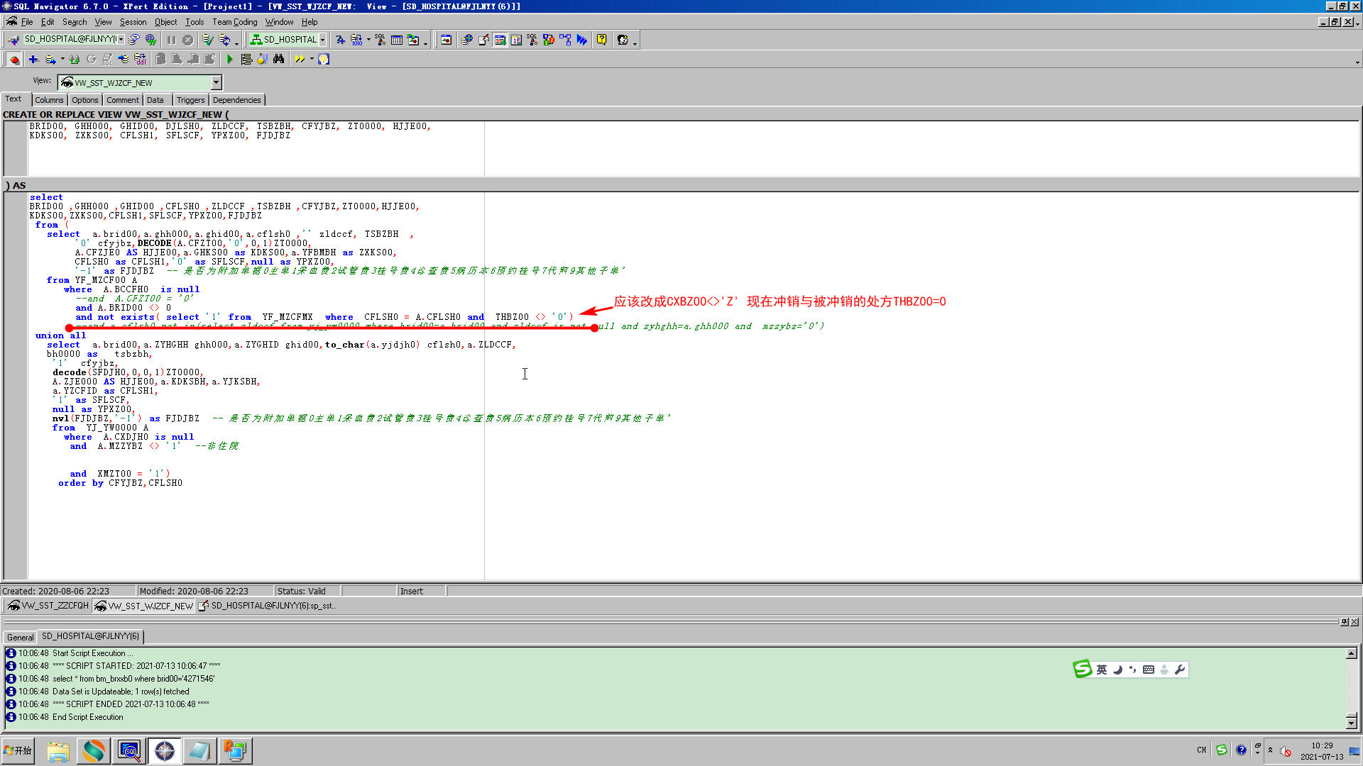Switch to the Dependencies tab
1363x766 pixels.
[236, 100]
